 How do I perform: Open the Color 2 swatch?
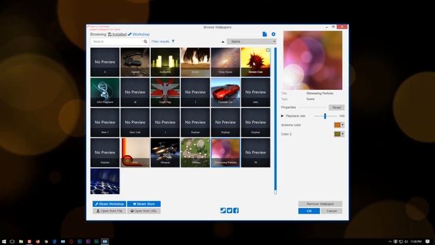339,134
